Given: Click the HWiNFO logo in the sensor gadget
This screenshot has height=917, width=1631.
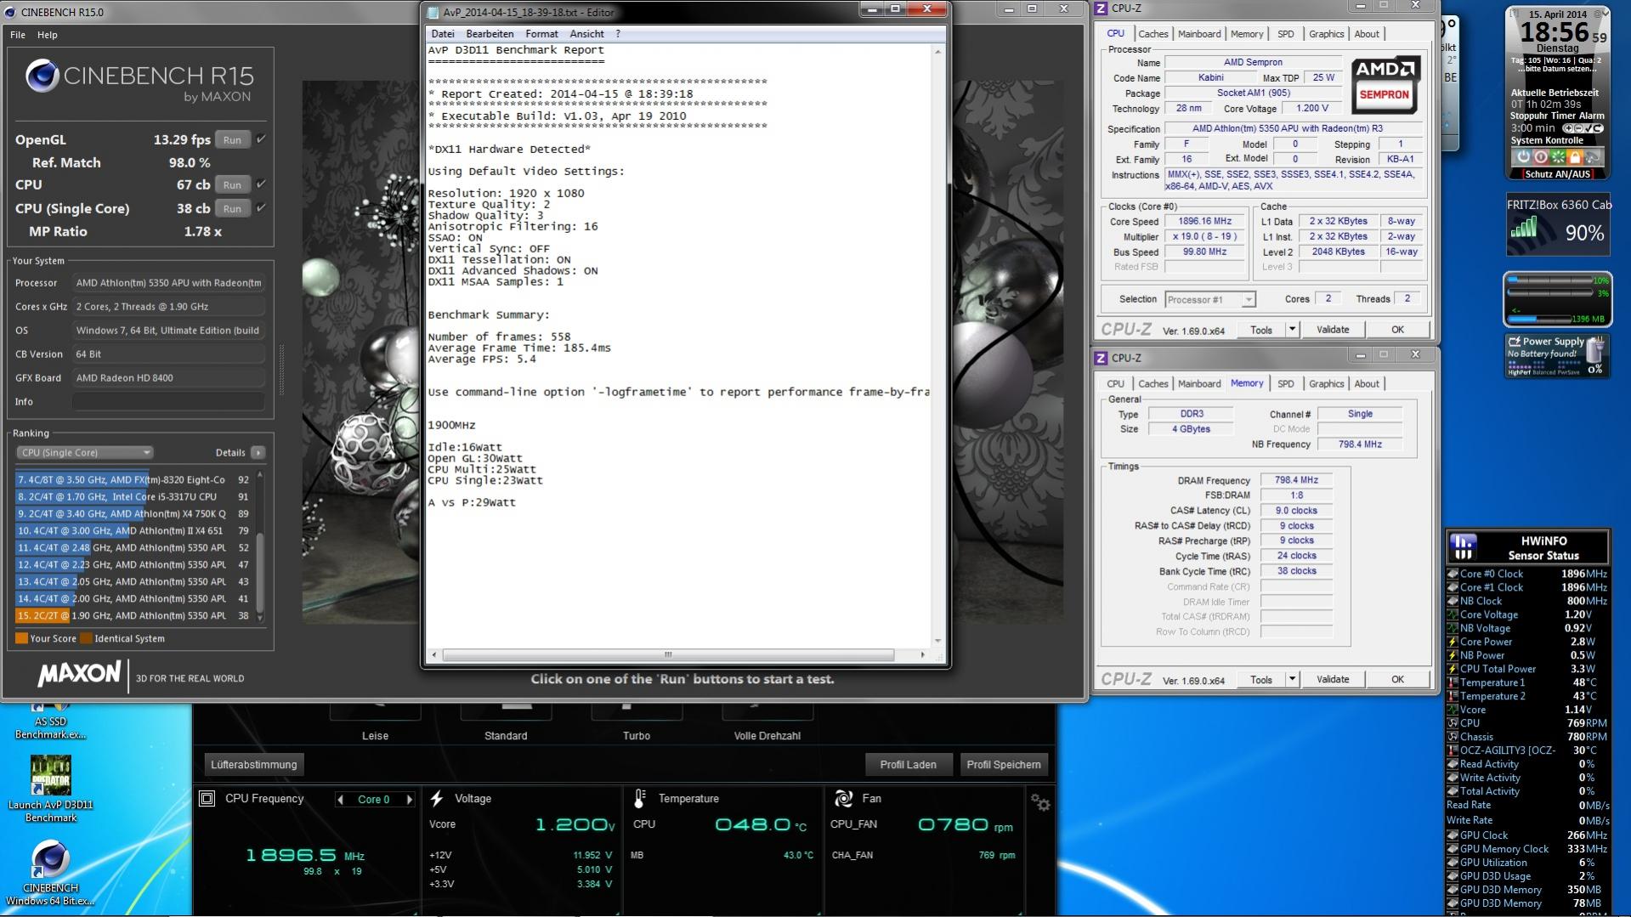Looking at the screenshot, I should click(x=1462, y=547).
